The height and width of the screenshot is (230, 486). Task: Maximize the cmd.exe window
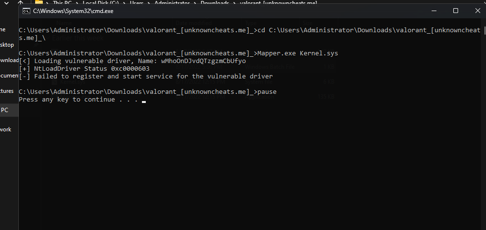[x=456, y=11]
